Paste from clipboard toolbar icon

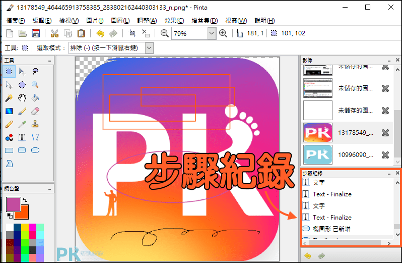point(81,33)
